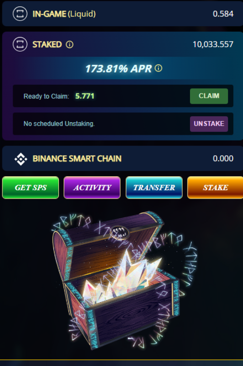Open the Unstake dialog
The image size is (243, 366).
point(209,124)
